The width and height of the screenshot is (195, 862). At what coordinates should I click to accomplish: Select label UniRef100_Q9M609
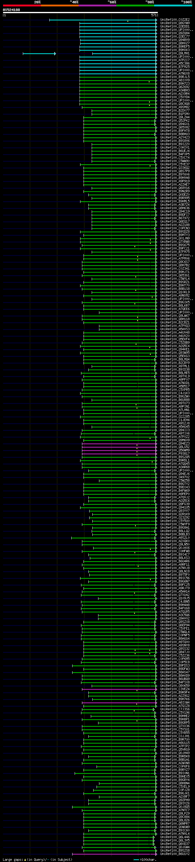175,440
